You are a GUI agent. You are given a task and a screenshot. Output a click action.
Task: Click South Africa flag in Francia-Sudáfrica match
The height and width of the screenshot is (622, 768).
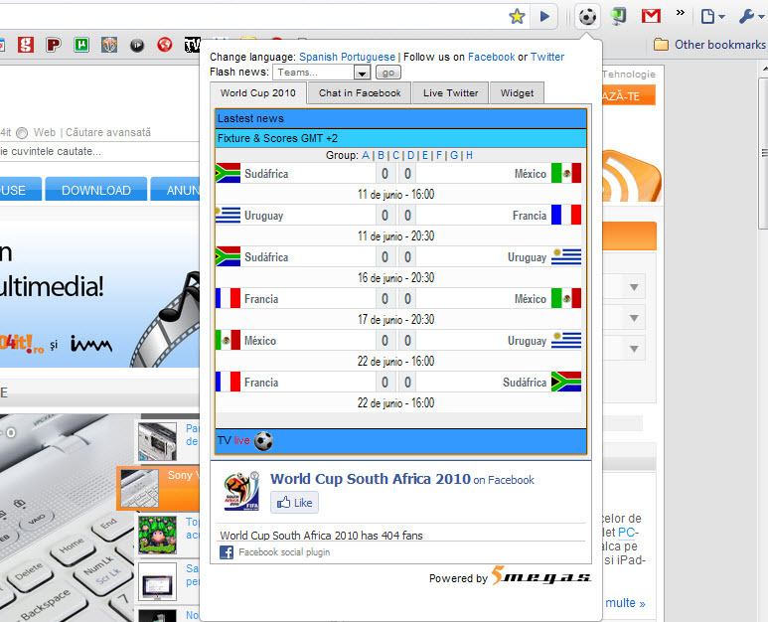pyautogui.click(x=566, y=382)
